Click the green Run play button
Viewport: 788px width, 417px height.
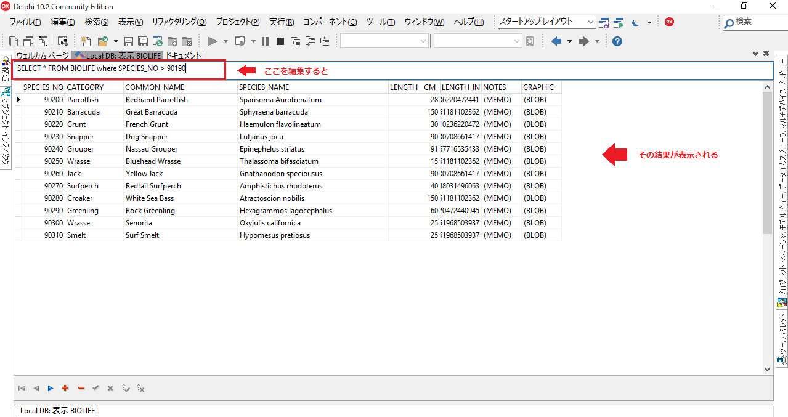click(213, 41)
